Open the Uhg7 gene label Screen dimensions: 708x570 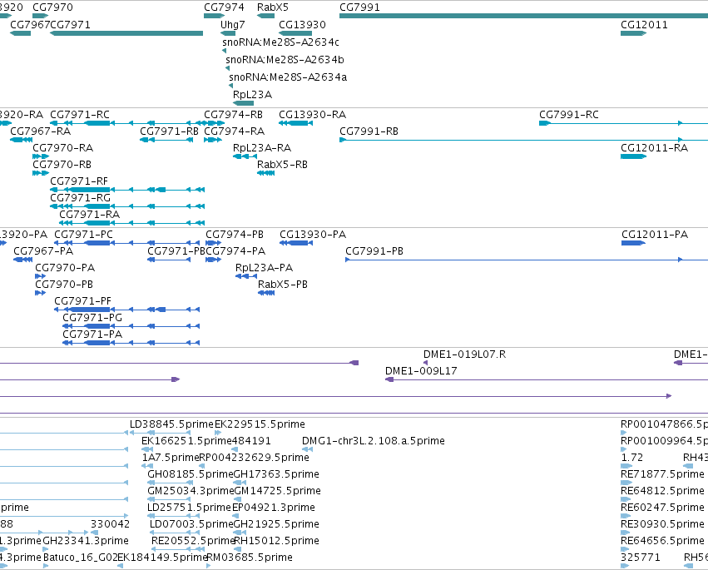click(233, 25)
